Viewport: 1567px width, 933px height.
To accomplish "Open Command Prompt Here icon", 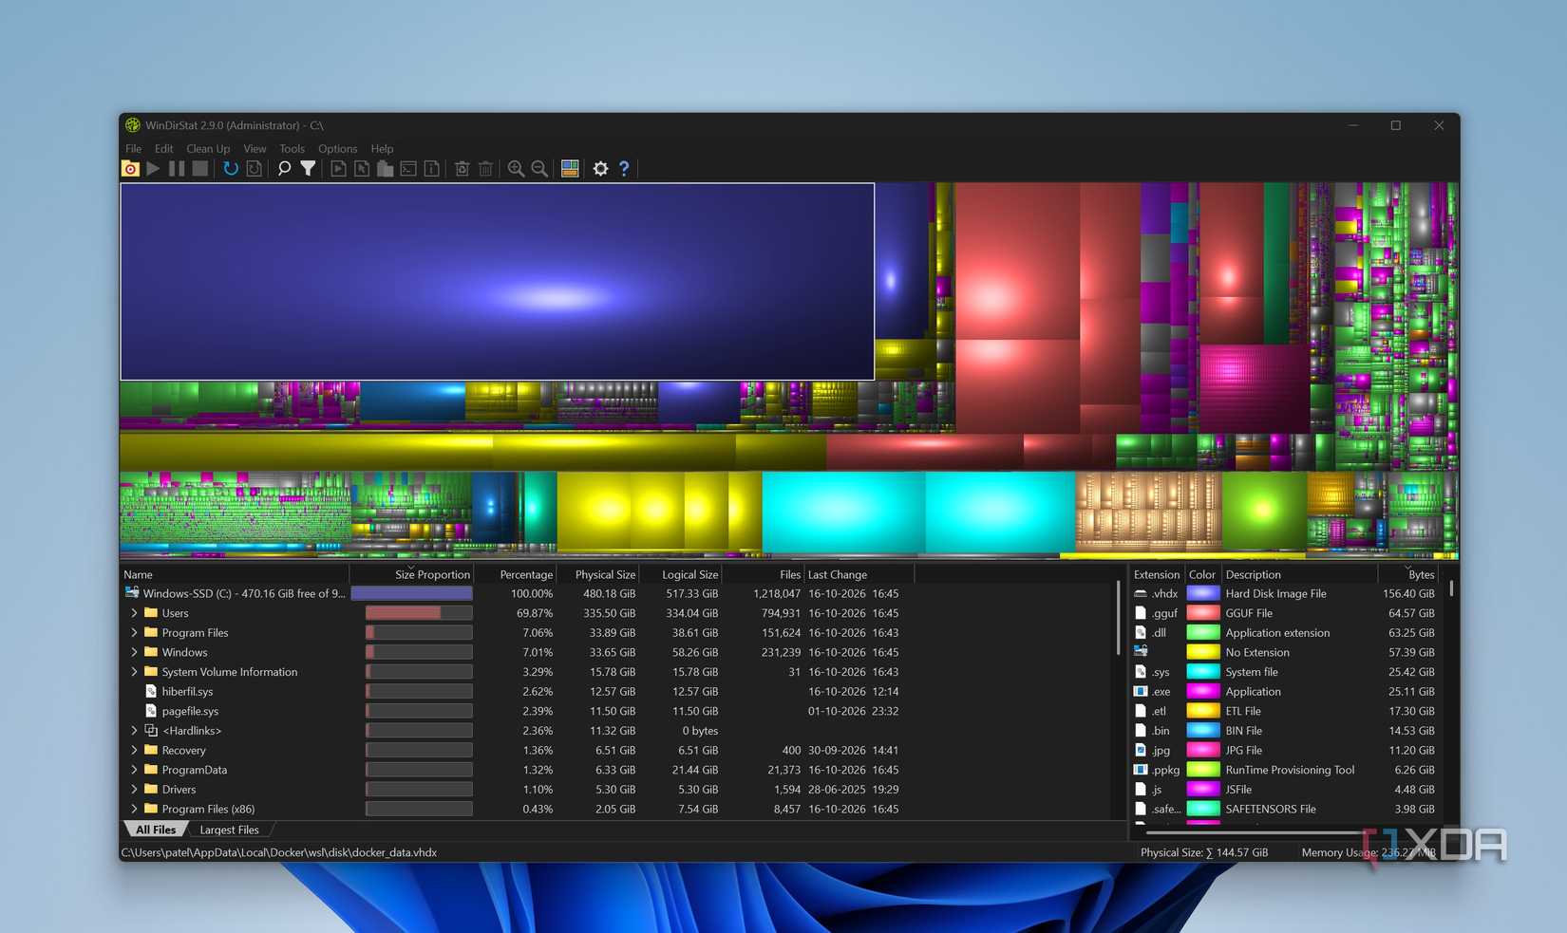I will pos(408,169).
